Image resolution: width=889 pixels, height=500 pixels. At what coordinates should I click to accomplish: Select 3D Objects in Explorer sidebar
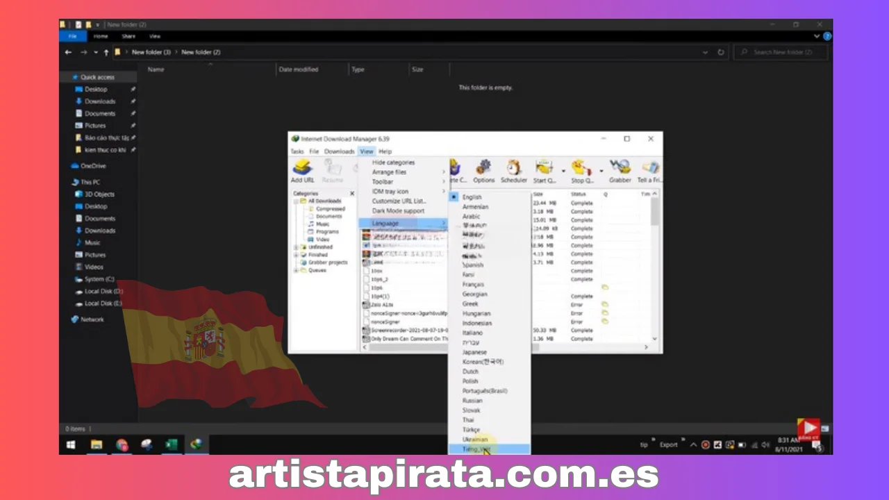tap(99, 194)
